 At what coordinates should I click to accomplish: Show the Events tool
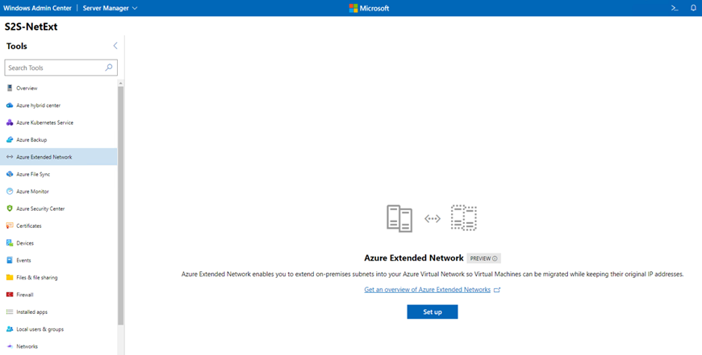pyautogui.click(x=59, y=260)
